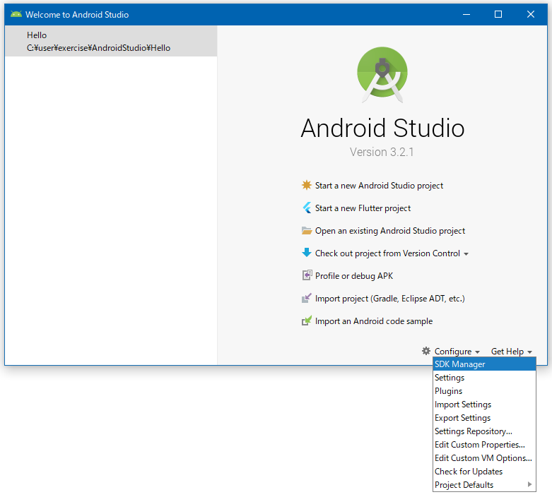Select Edit Custom Properties... entry
Screen dimensions: 552x497
click(484, 444)
